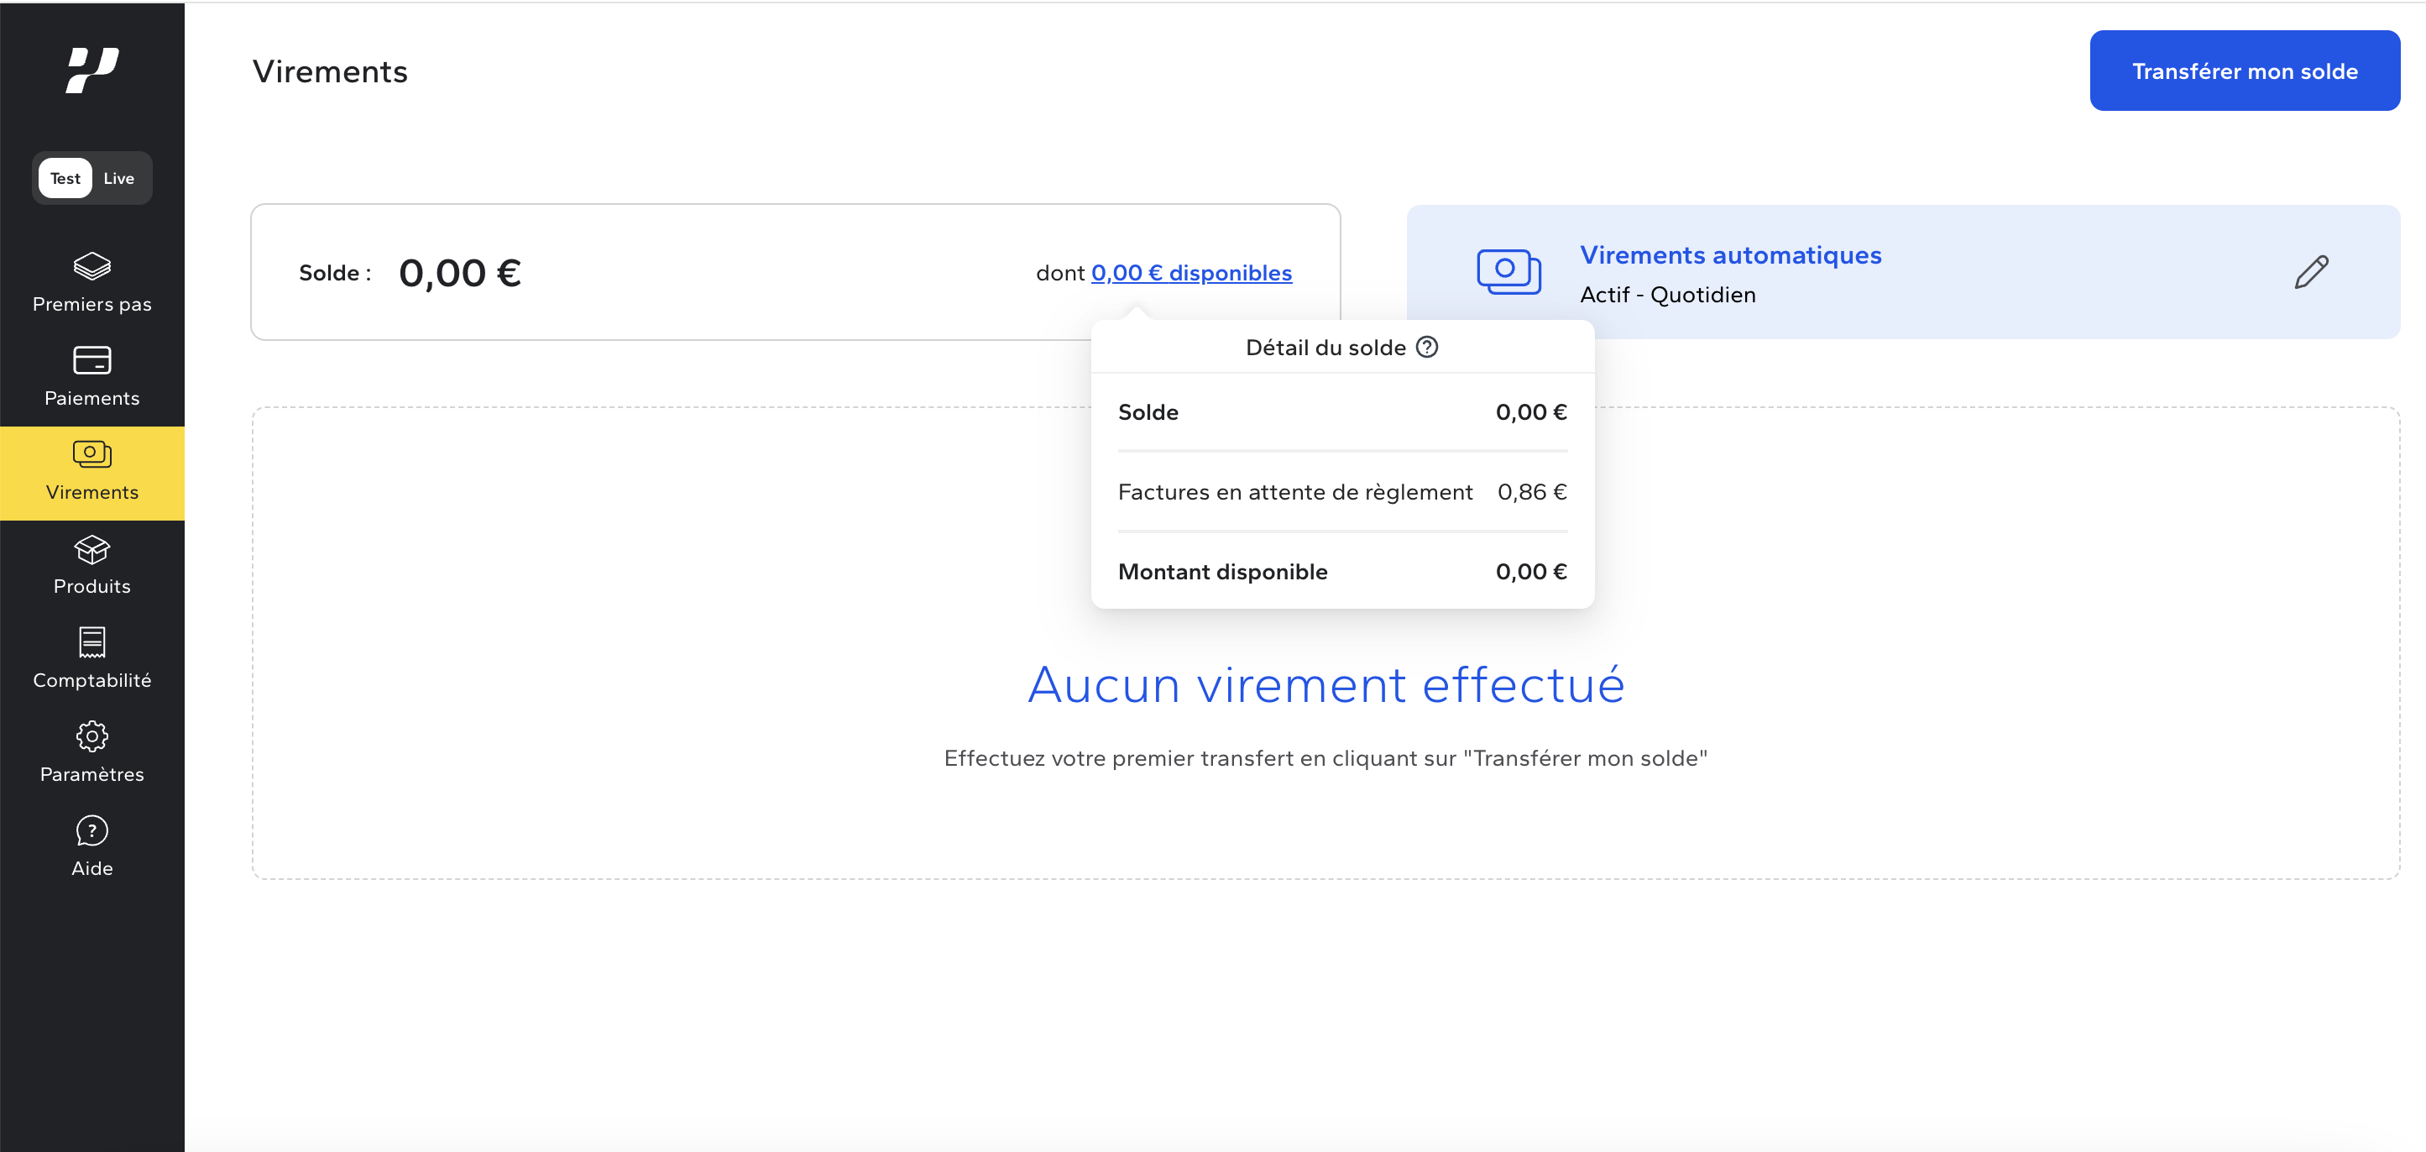
Task: Click the Virements page title
Action: click(330, 71)
